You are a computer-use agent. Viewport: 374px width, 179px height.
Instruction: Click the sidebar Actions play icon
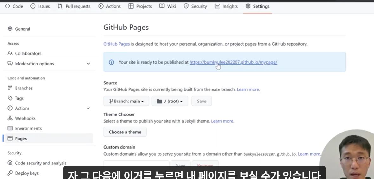pos(10,108)
